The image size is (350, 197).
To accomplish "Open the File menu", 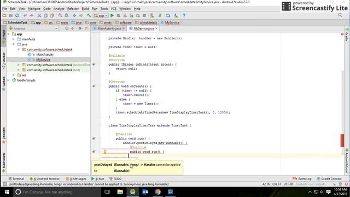I will point(4,9).
